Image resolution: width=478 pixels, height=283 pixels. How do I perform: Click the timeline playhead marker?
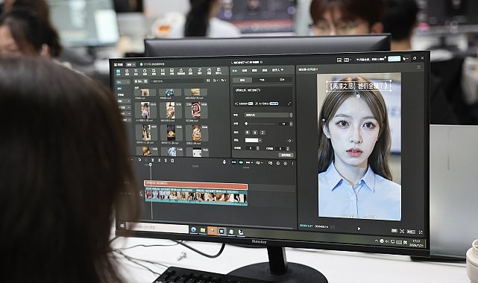(x=150, y=165)
